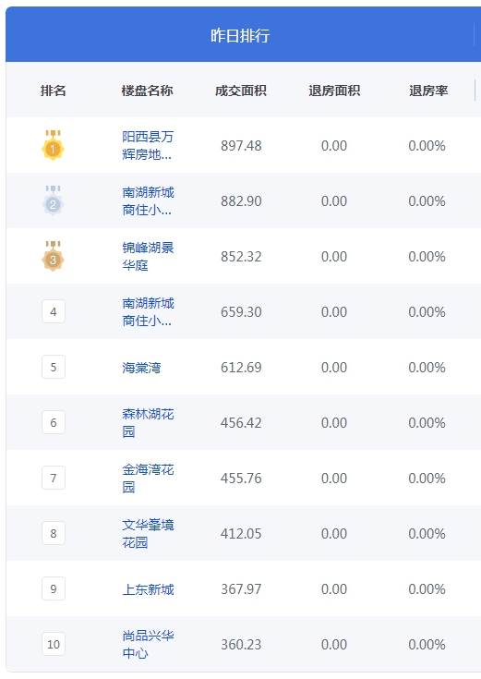
Task: Open the 海棠湾 property link
Action: pyautogui.click(x=141, y=368)
